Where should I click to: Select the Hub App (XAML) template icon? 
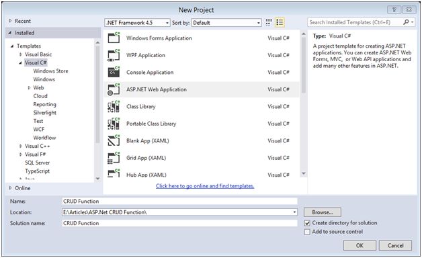click(114, 173)
